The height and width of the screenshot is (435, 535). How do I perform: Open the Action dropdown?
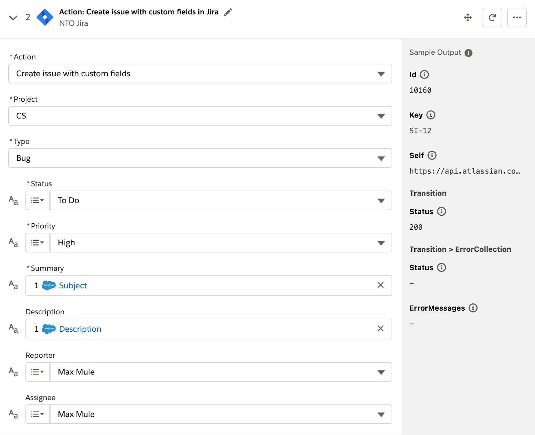tap(200, 74)
